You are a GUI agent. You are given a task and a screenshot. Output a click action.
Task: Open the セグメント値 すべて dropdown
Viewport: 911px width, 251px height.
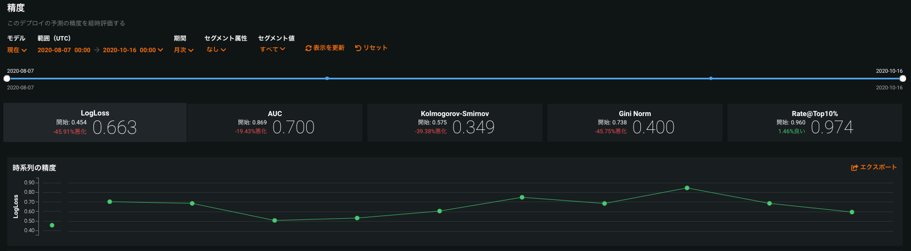point(272,49)
